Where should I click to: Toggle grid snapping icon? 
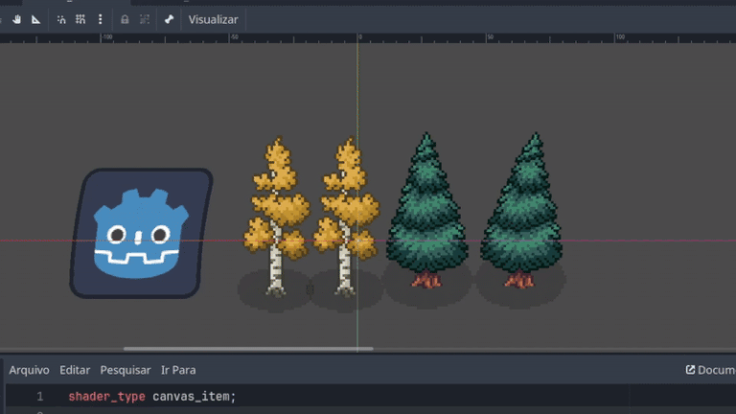tap(80, 19)
